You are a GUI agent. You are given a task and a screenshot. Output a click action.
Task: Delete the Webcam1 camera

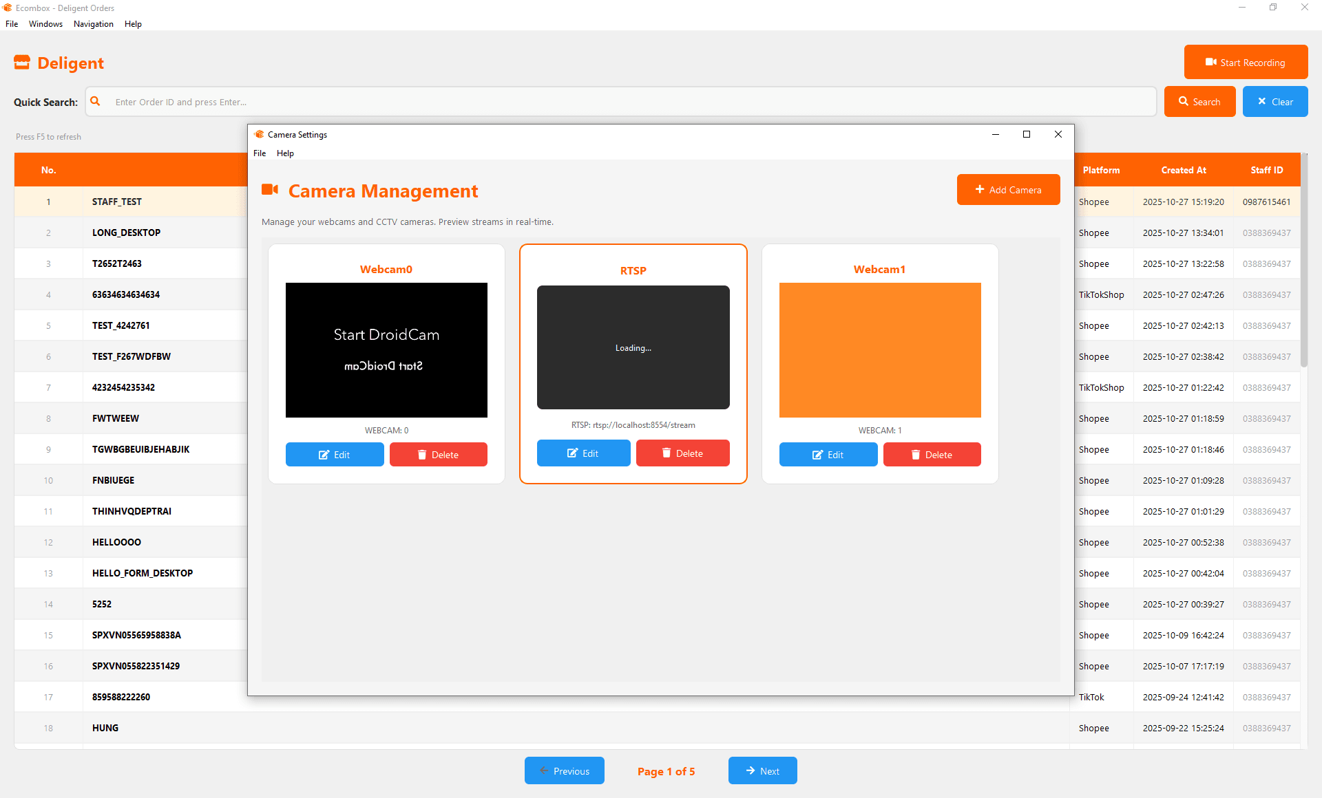tap(932, 455)
